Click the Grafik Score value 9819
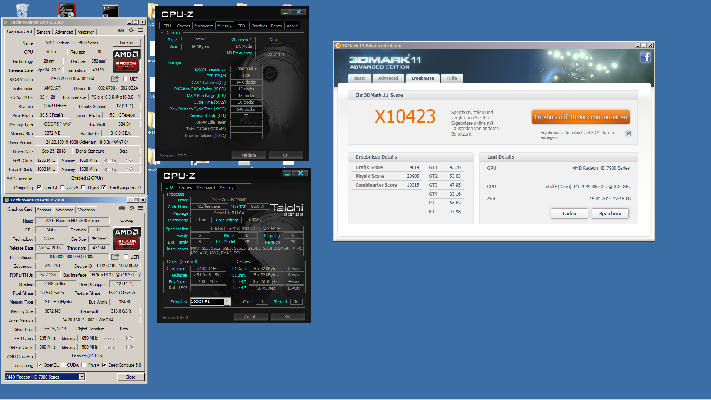The width and height of the screenshot is (711, 400). coord(414,167)
